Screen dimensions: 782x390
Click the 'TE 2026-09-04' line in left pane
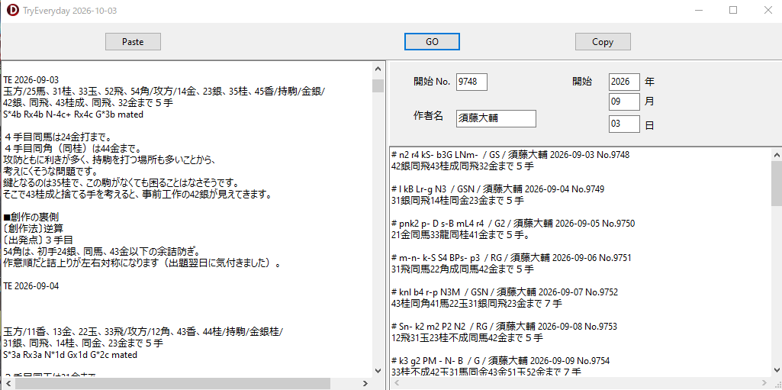(x=31, y=285)
